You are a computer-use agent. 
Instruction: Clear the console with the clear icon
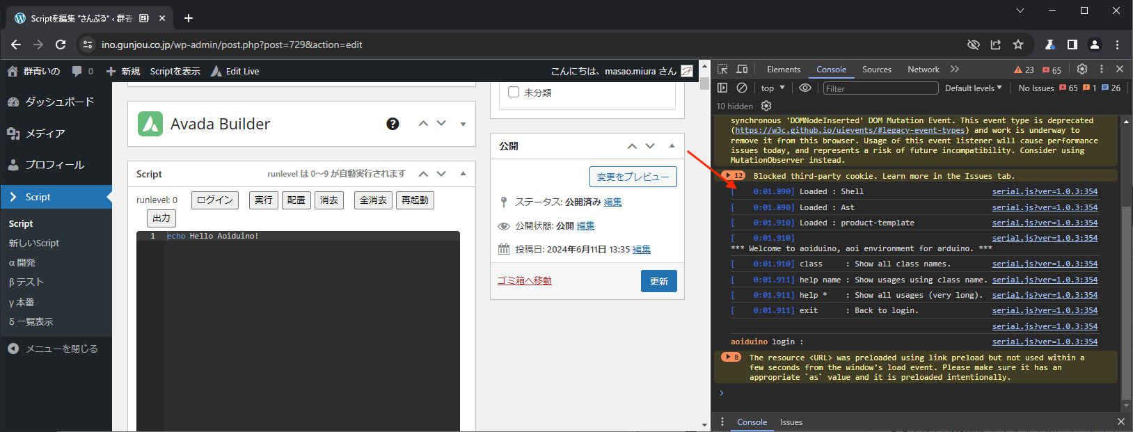[742, 88]
